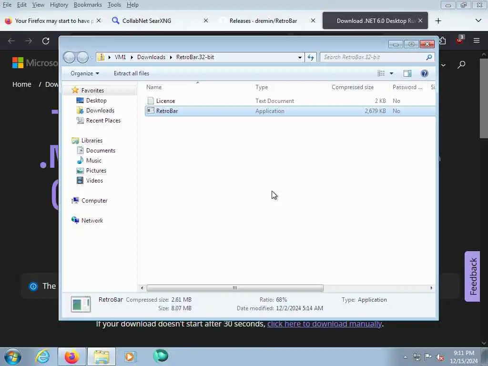Image resolution: width=488 pixels, height=366 pixels.
Task: Select Favorites star heading
Action: (92, 90)
